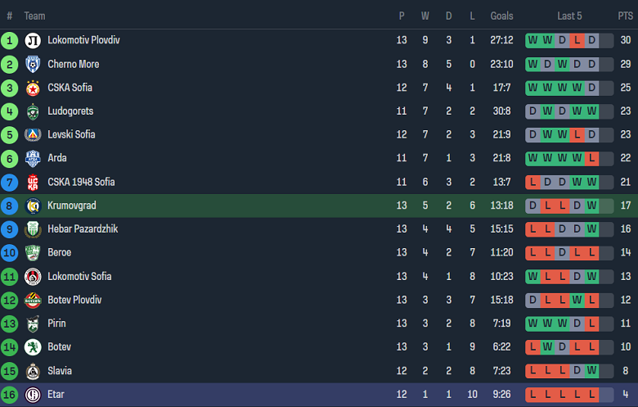This screenshot has height=407, width=638.
Task: Click the Slavia club crest
Action: pos(33,371)
